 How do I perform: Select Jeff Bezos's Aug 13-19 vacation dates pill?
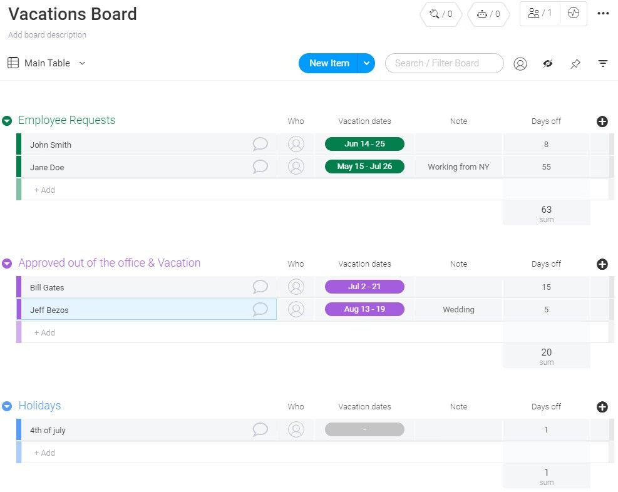pyautogui.click(x=364, y=309)
